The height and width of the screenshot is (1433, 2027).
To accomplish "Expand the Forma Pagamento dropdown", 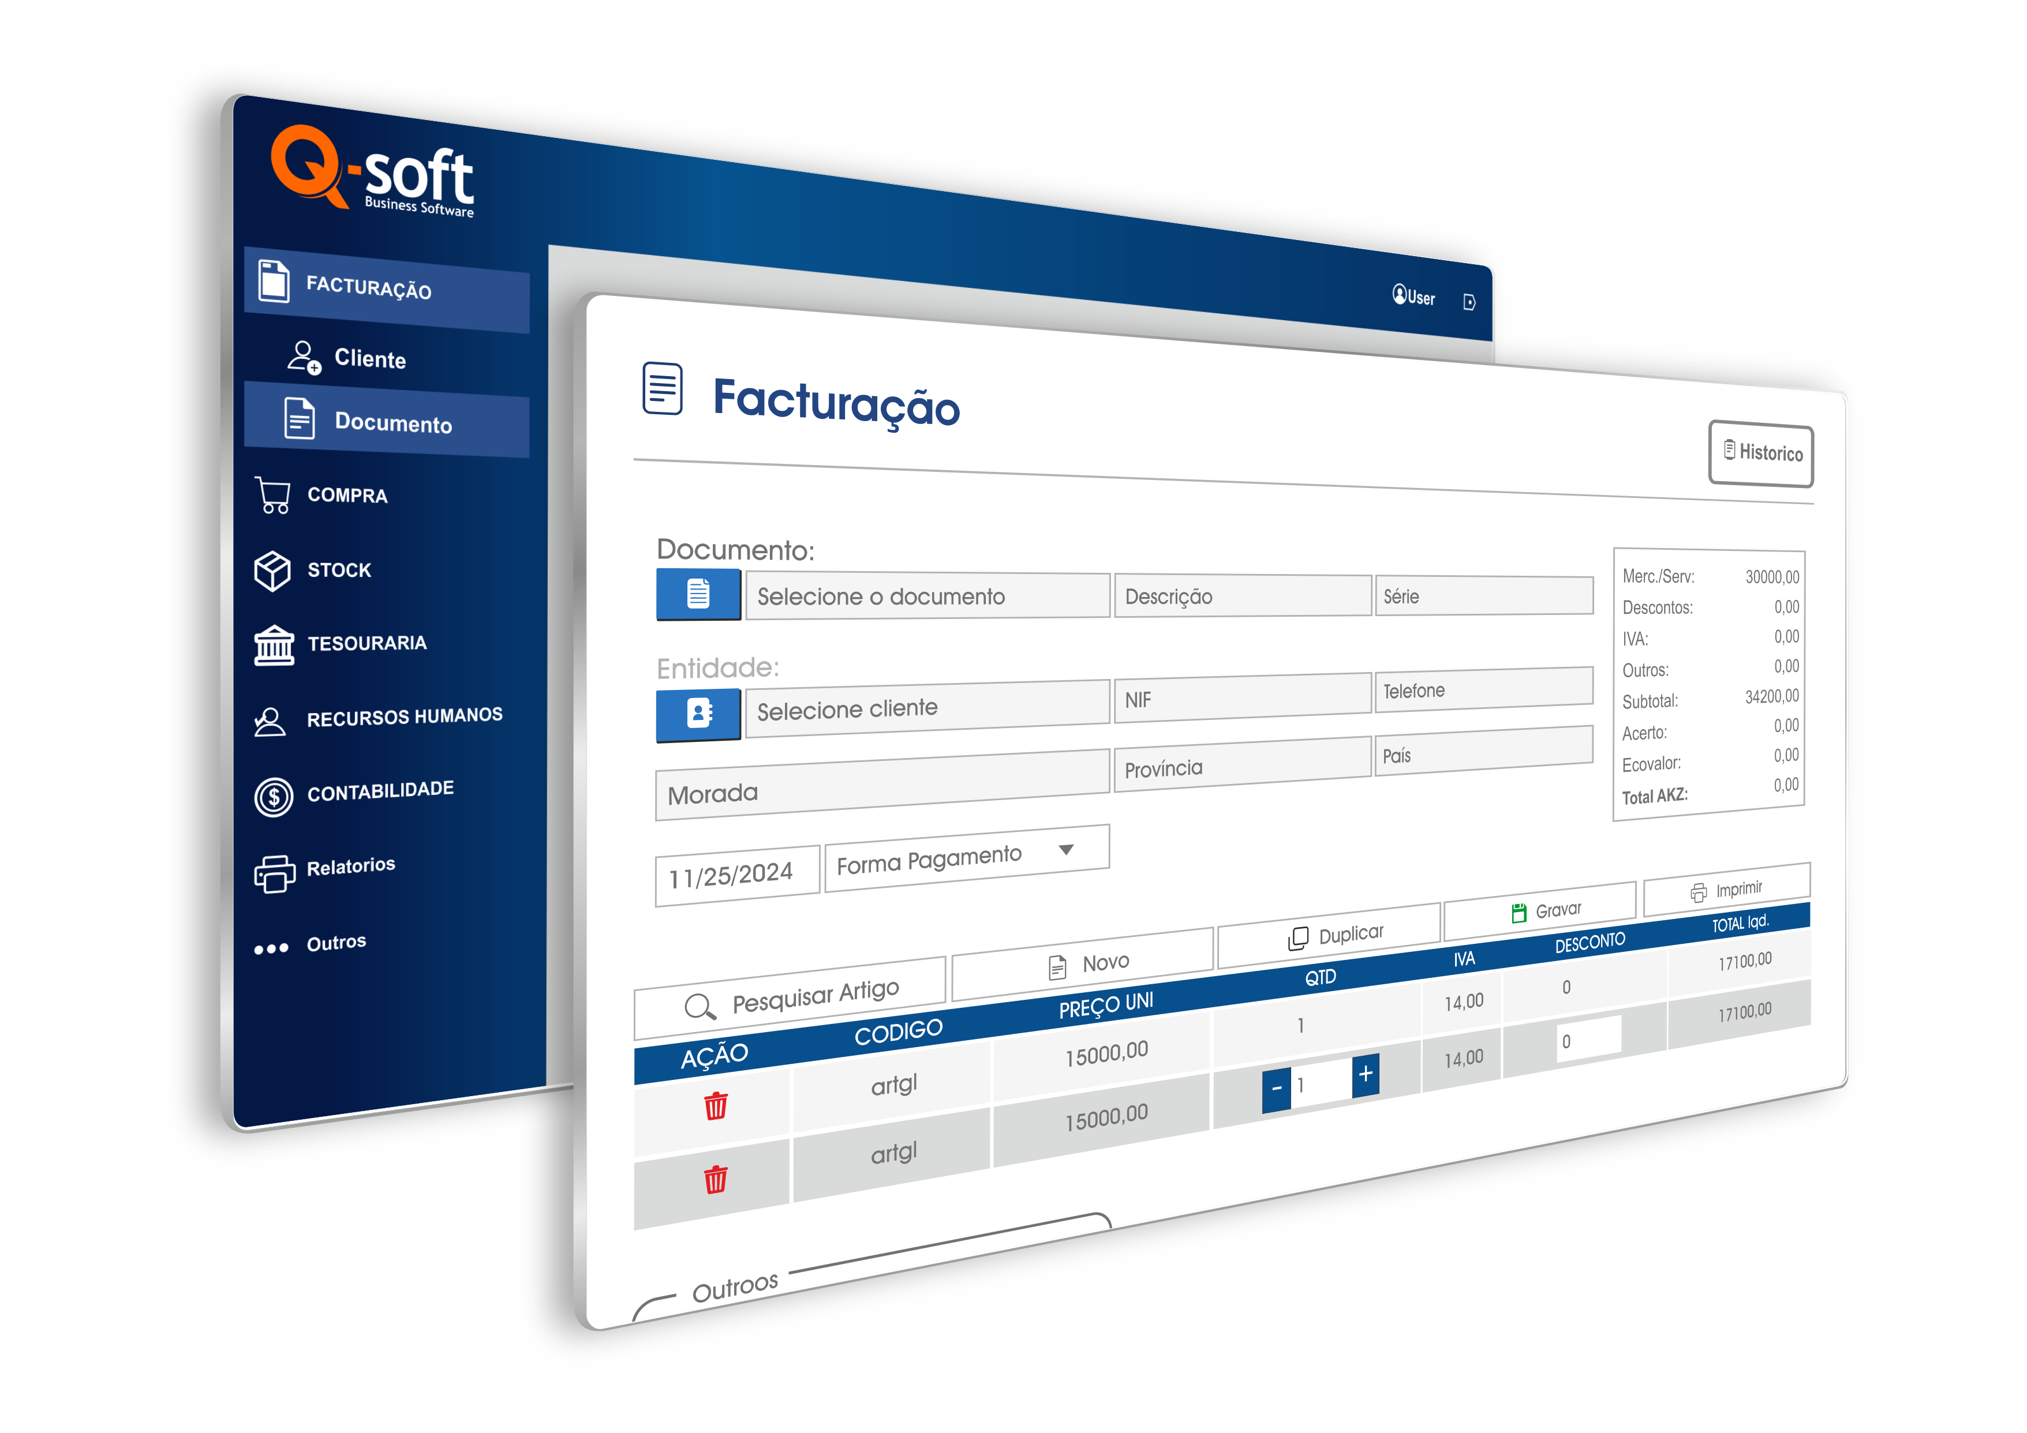I will click(967, 858).
